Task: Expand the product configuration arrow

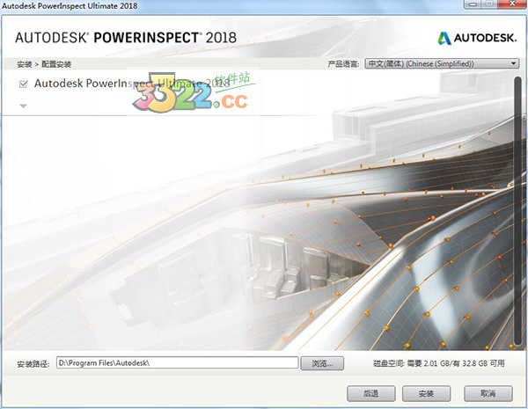Action: click(23, 106)
